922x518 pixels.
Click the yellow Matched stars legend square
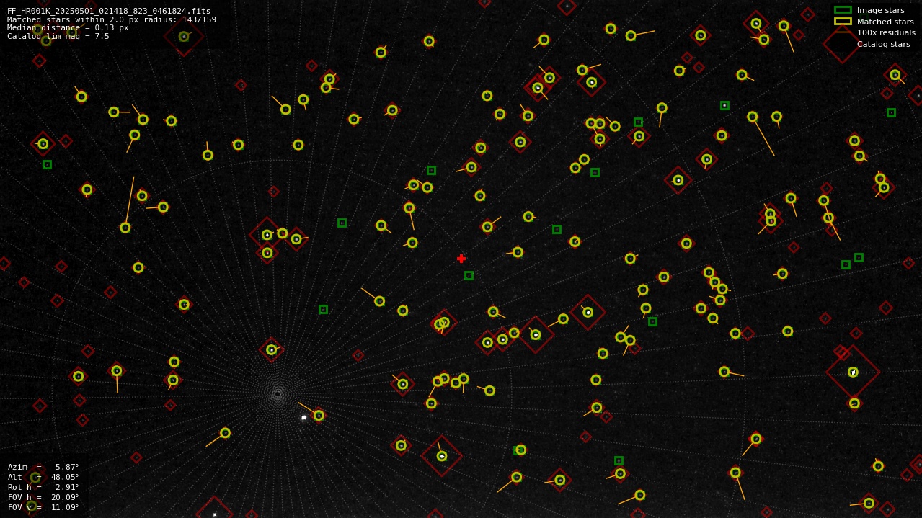pos(843,22)
